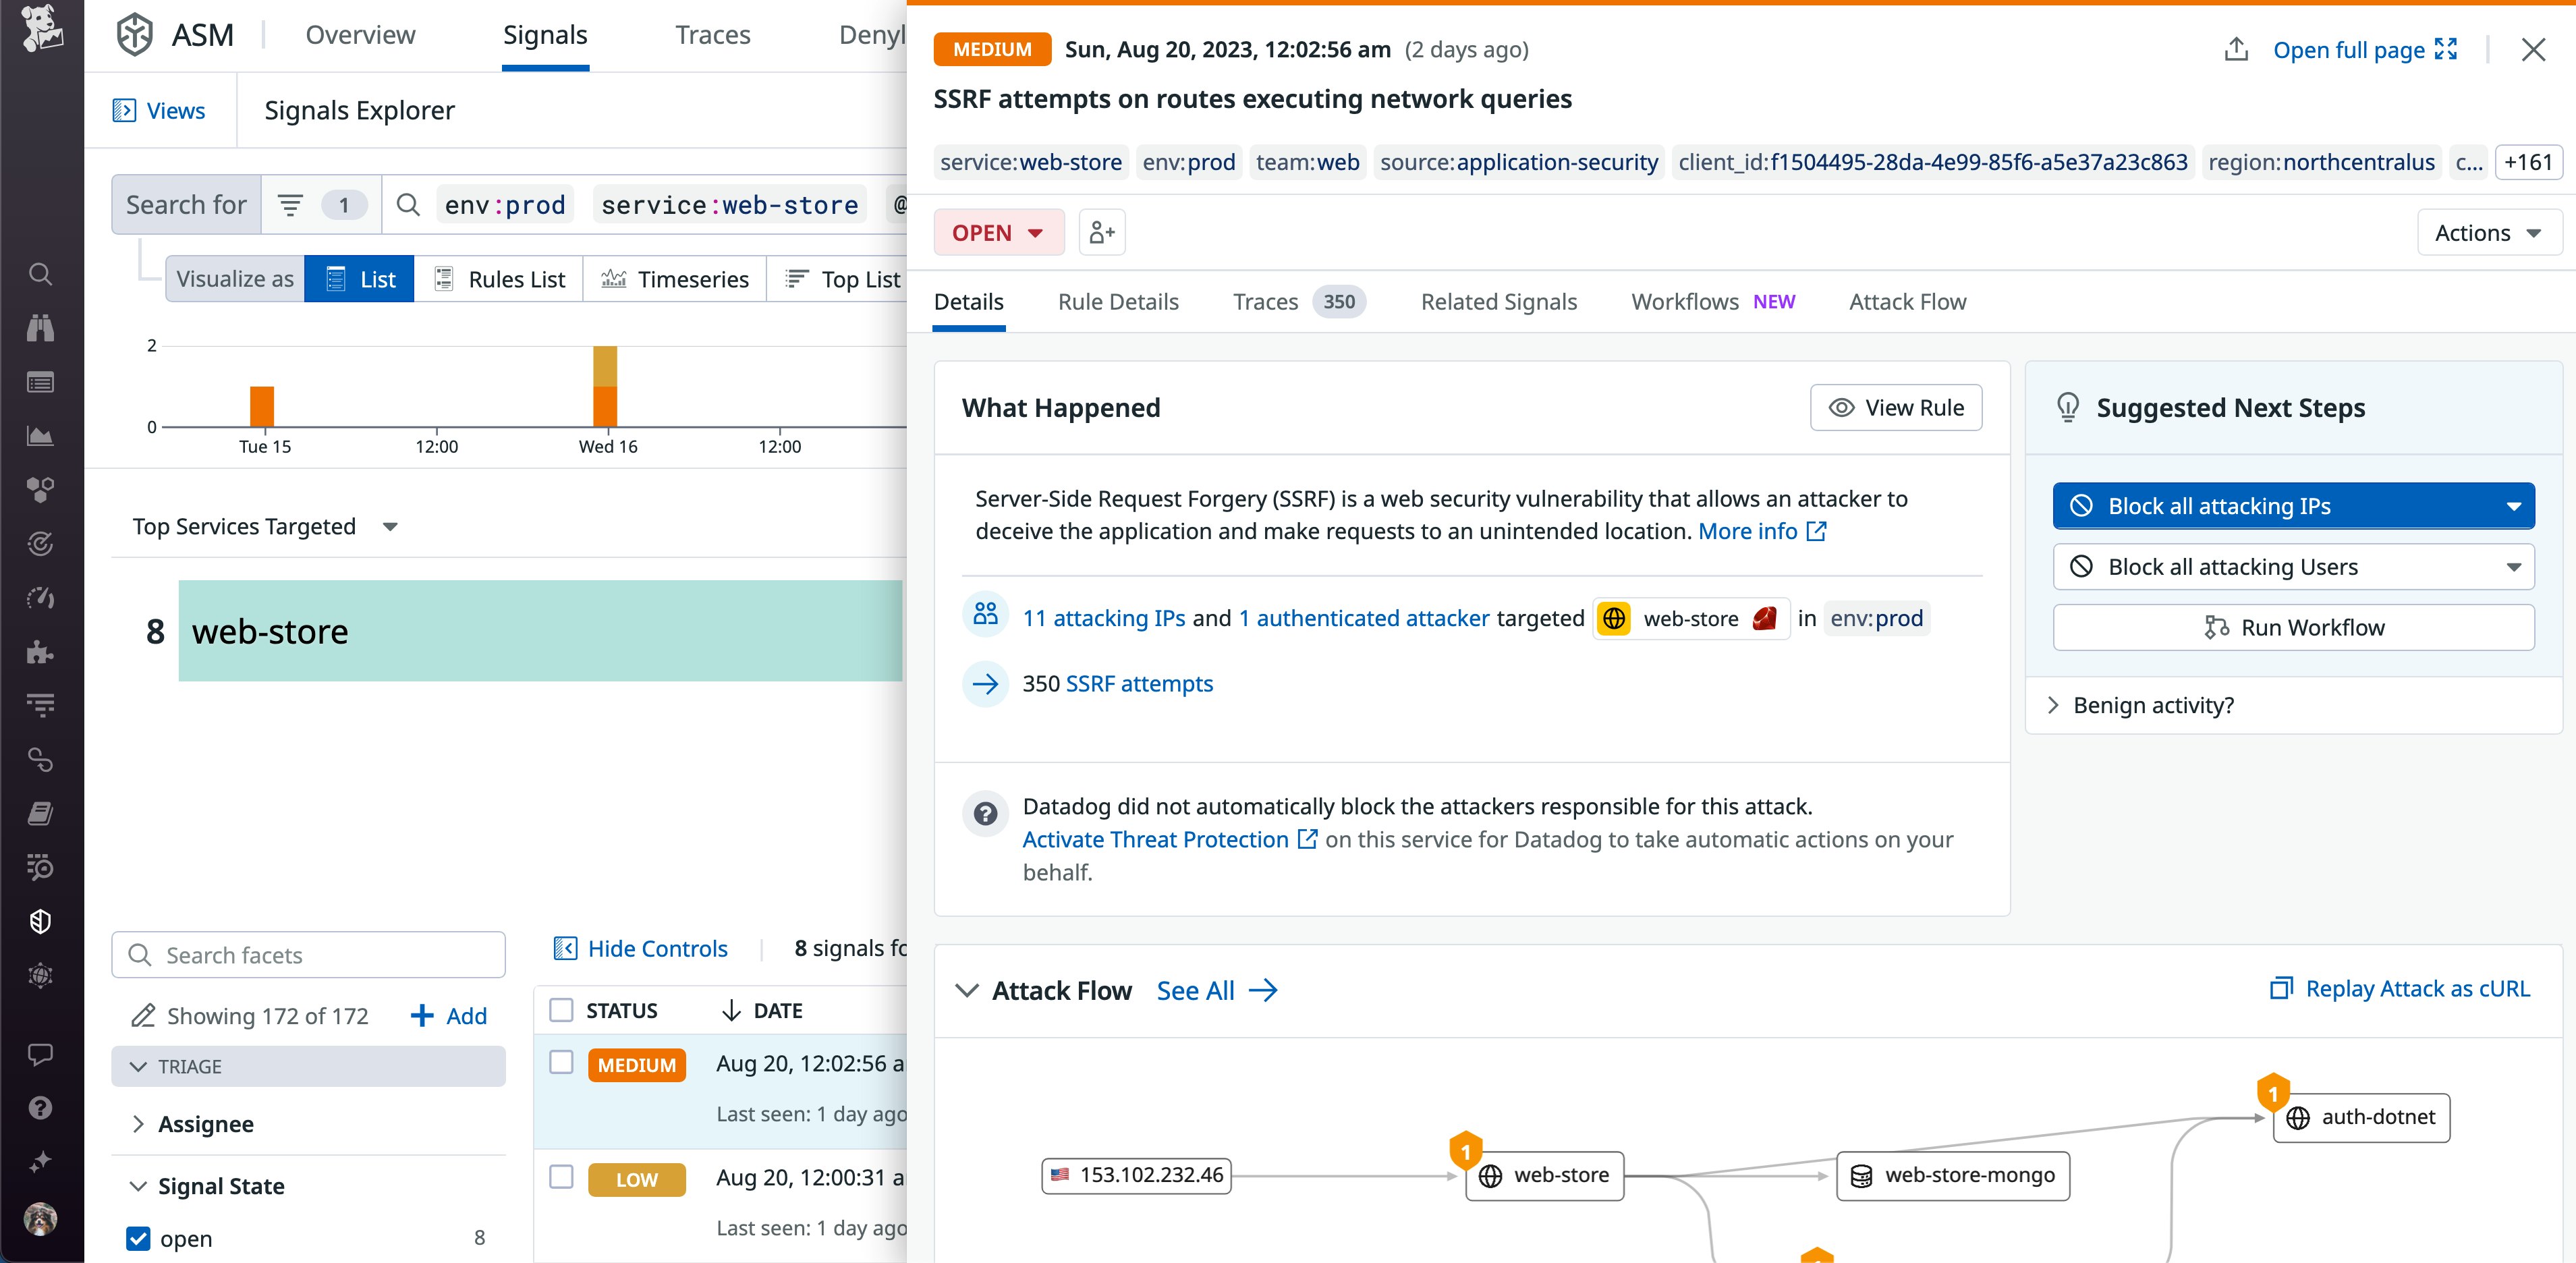Click the orange Tue 15 histogram bar
The image size is (2576, 1263).
[x=262, y=407]
